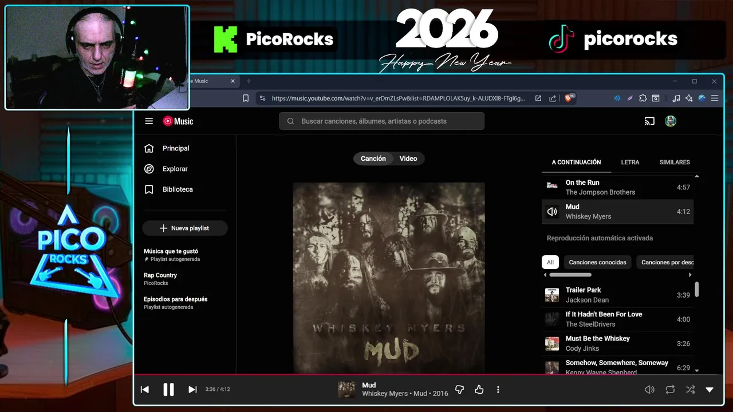Play Must Be the Whiskey by Cody Jinks
Viewport: 733px width, 412px height.
(x=617, y=343)
